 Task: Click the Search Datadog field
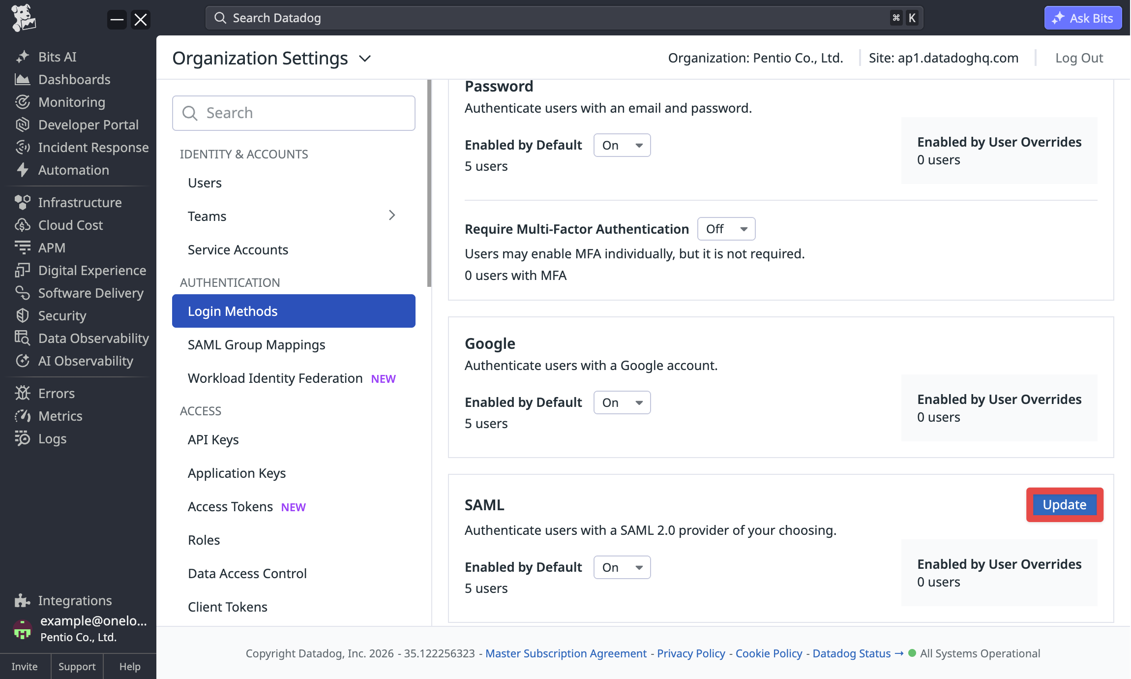point(564,18)
